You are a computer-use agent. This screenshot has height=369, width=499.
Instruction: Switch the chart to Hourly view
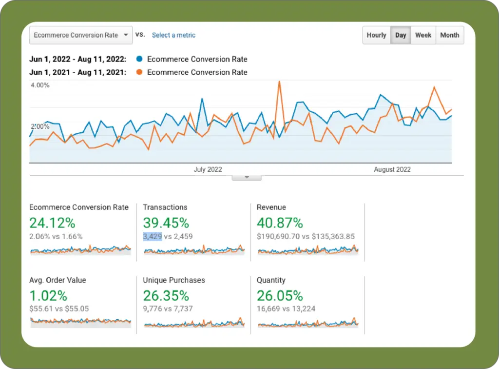pos(376,35)
